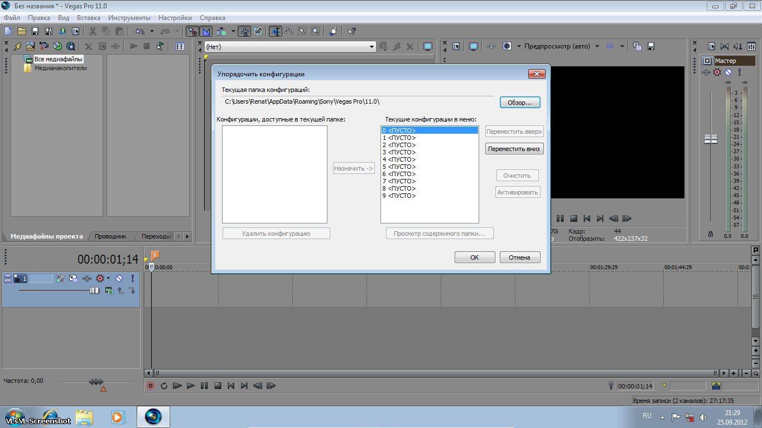This screenshot has width=762, height=428.
Task: Click the What's This help icon
Action: coord(351,32)
